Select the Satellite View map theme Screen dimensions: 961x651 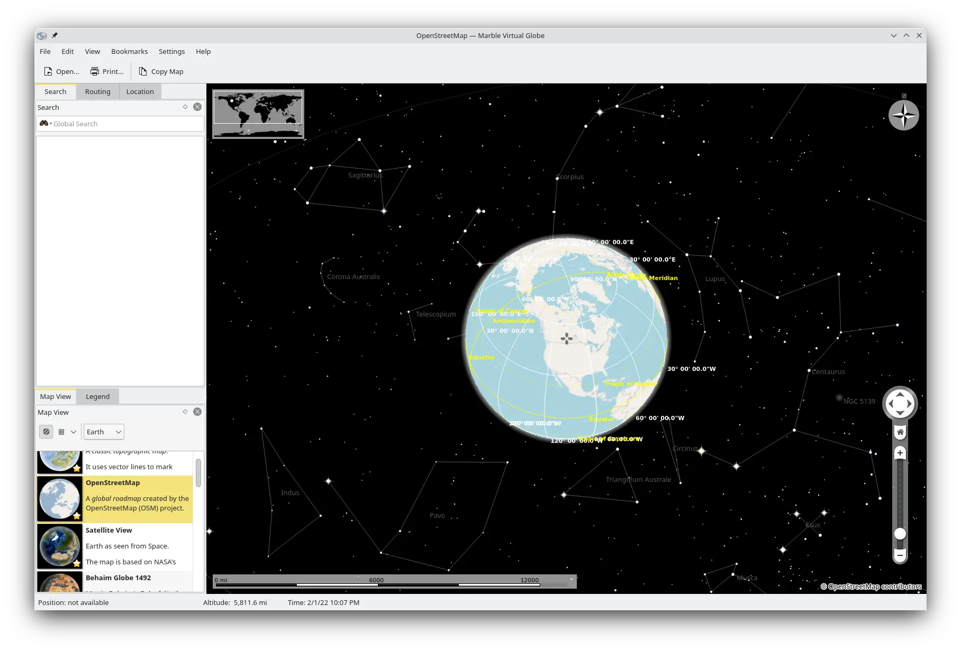[115, 547]
